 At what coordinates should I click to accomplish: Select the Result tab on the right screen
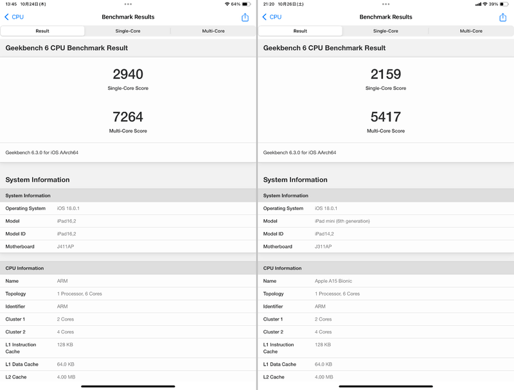coord(300,30)
